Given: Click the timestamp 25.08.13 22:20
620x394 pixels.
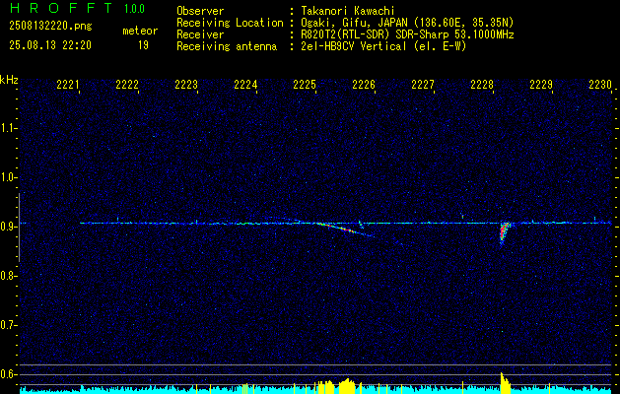Looking at the screenshot, I should 50,45.
